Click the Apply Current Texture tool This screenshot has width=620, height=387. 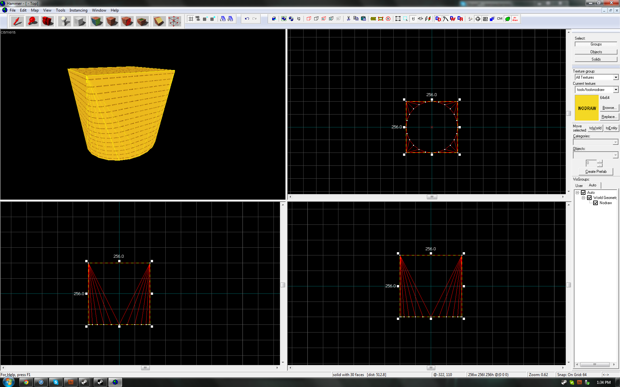point(112,21)
